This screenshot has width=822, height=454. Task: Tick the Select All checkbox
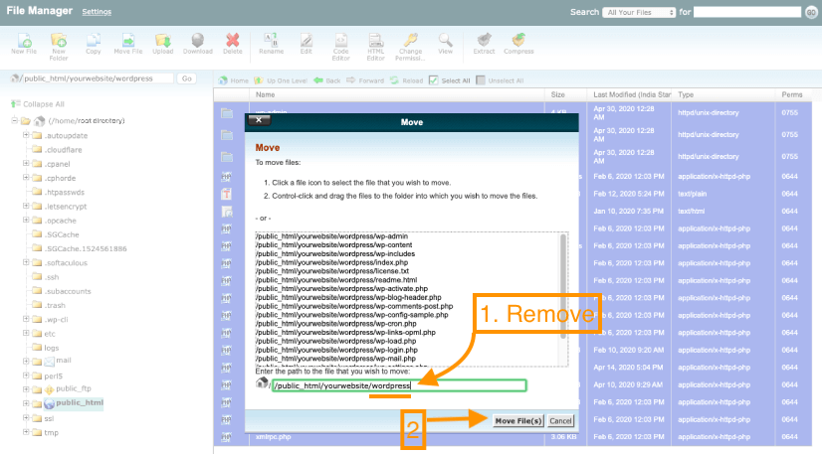pos(434,80)
